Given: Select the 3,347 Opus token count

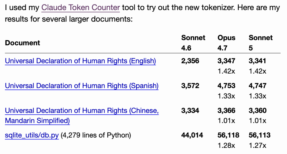Looking at the screenshot, I should click(x=226, y=61).
